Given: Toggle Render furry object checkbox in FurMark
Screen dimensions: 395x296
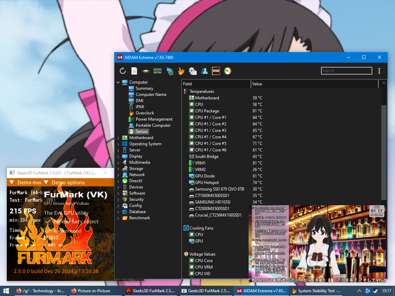Looking at the screenshot, I should (48, 222).
